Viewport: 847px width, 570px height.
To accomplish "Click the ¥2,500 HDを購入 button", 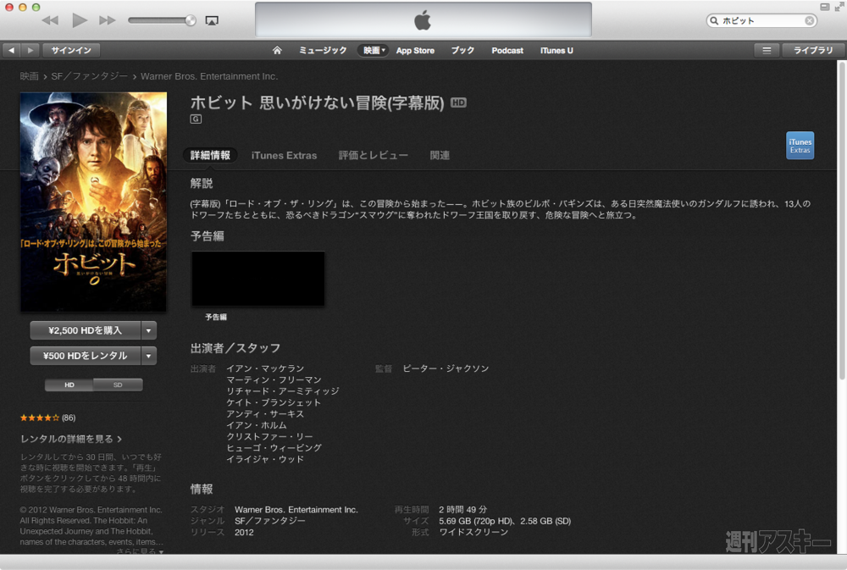I will click(86, 330).
